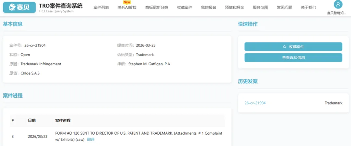The width and height of the screenshot is (351, 146).
Task: Select status value Open
Action: click(x=25, y=55)
